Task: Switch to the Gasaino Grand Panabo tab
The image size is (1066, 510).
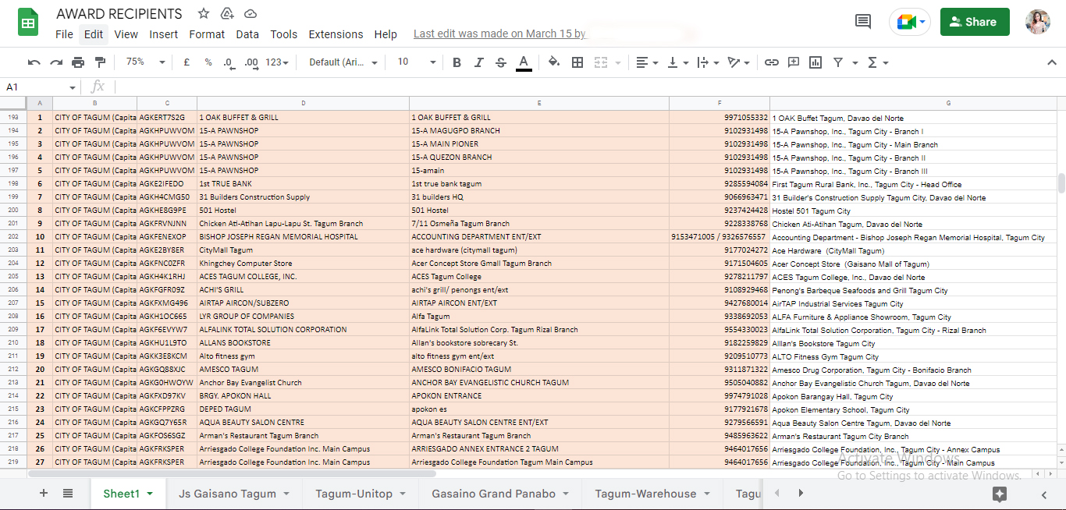Action: click(x=500, y=493)
